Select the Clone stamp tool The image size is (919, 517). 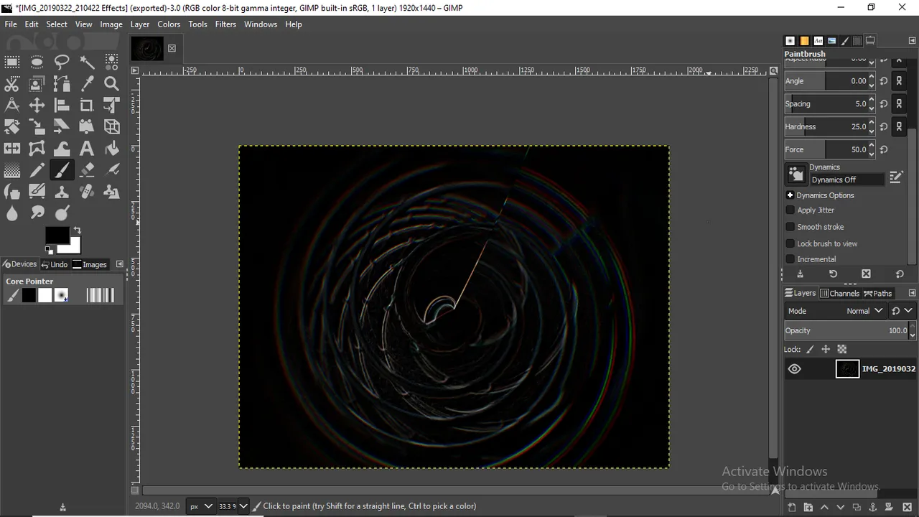(x=62, y=192)
